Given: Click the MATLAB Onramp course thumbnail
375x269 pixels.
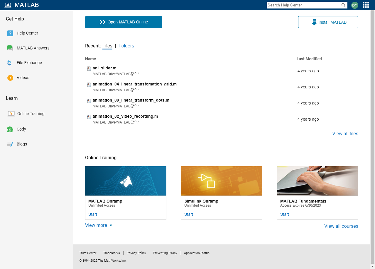Looking at the screenshot, I should [x=126, y=181].
